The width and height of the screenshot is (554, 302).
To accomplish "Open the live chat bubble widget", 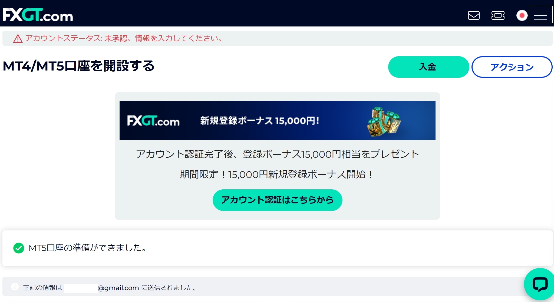I will 540,284.
